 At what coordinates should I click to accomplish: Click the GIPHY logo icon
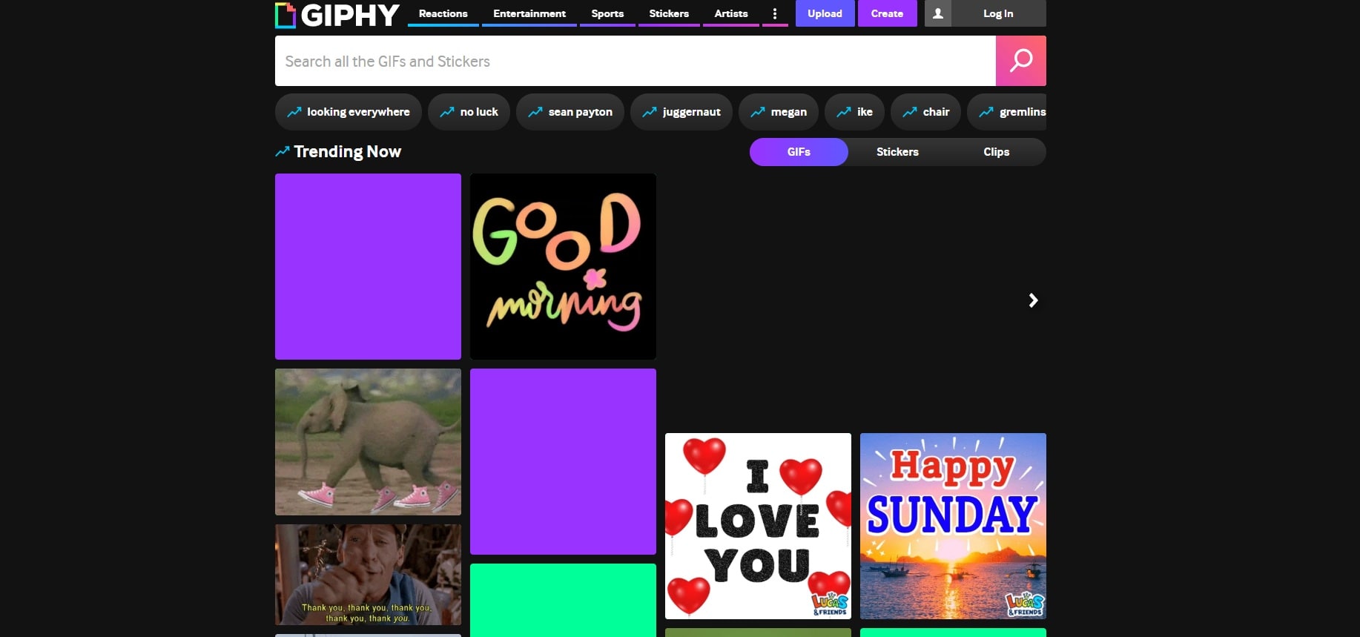point(285,15)
